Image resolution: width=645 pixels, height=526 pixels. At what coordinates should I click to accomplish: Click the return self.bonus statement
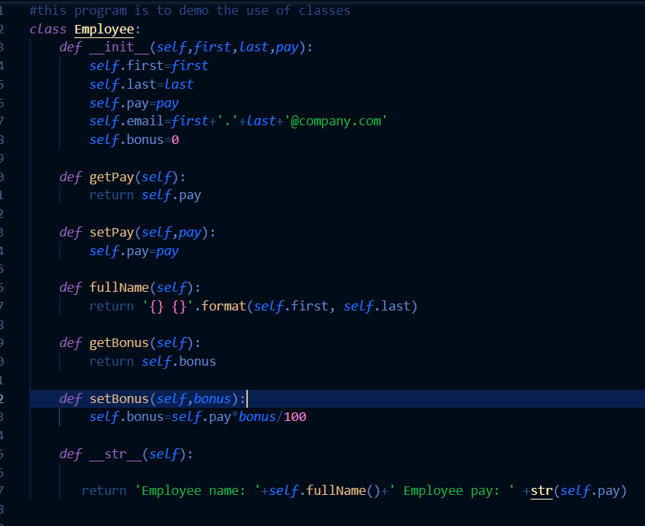155,361
